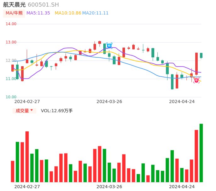This screenshot has height=191, width=216.
Task: Select the tall red volume bar second from right
Action: click(x=196, y=156)
